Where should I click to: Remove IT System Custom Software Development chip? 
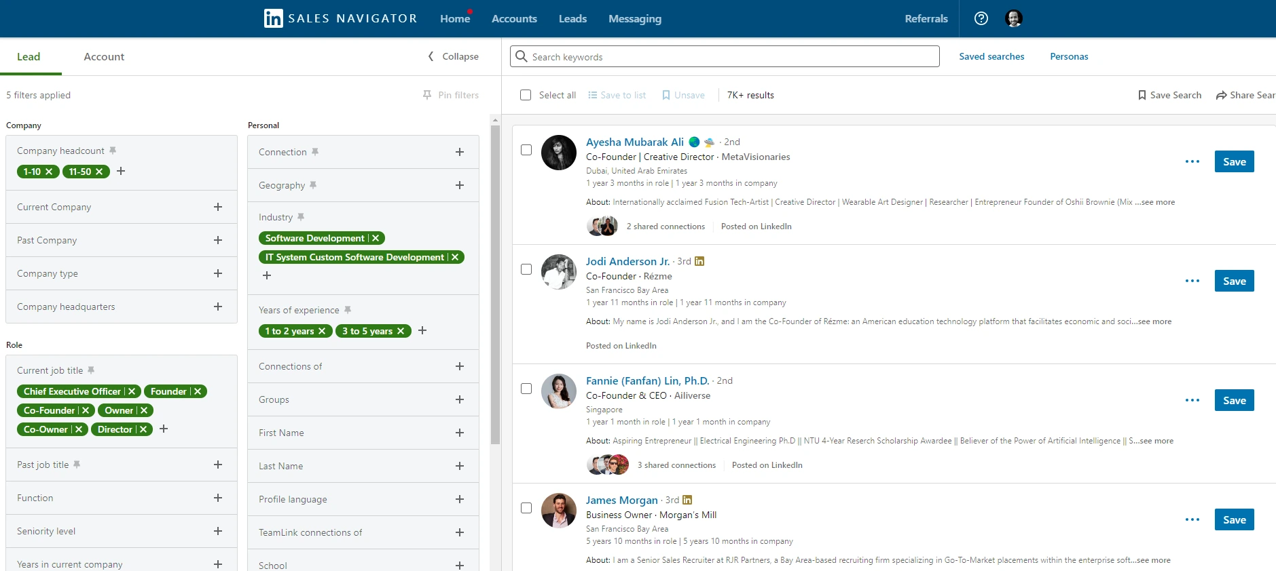pyautogui.click(x=455, y=257)
